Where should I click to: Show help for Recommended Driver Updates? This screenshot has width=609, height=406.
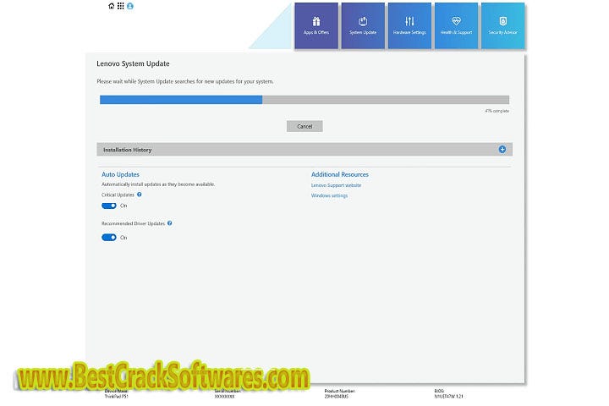click(170, 223)
